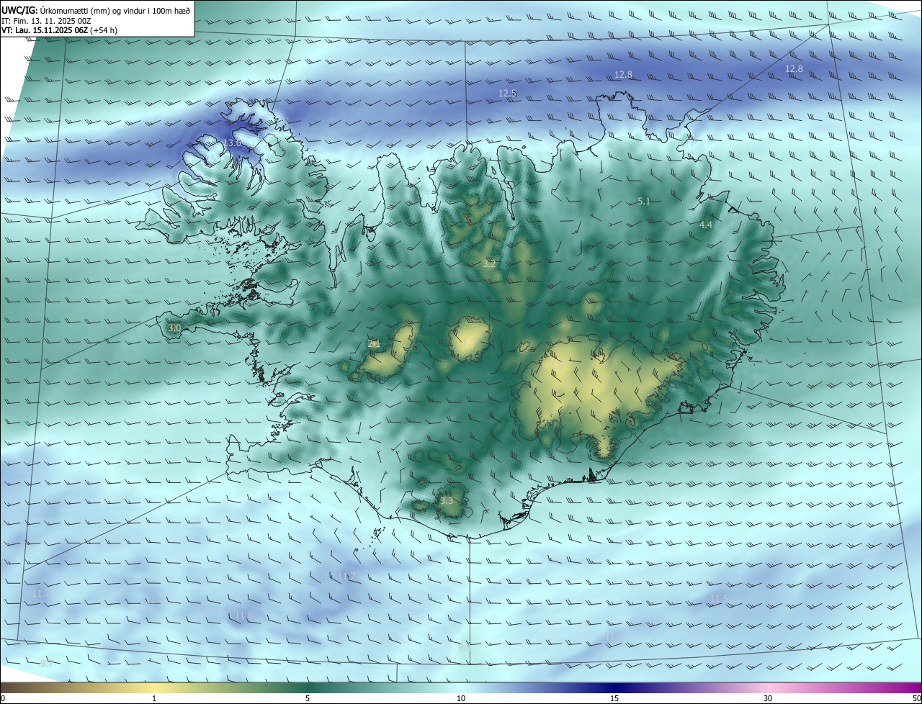Click the color scale tick label 50
The image size is (922, 704).
click(x=916, y=698)
